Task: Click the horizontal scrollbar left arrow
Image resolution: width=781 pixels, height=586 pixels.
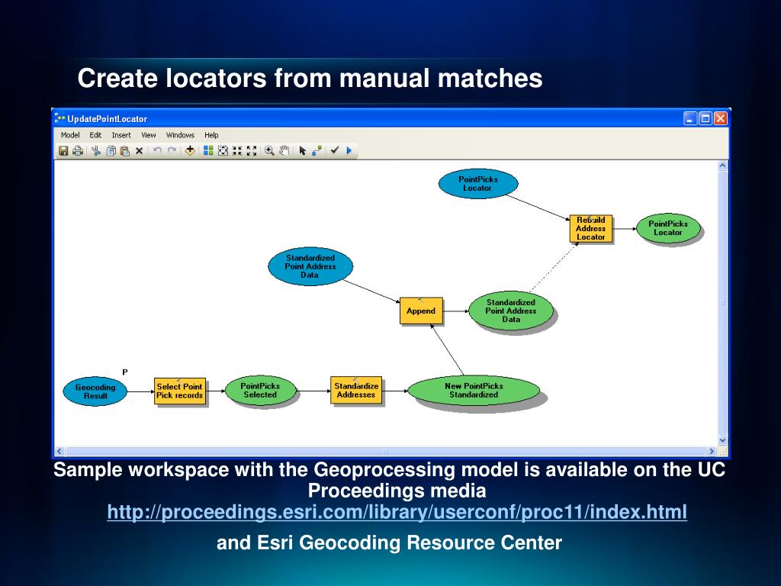Action: (x=59, y=452)
